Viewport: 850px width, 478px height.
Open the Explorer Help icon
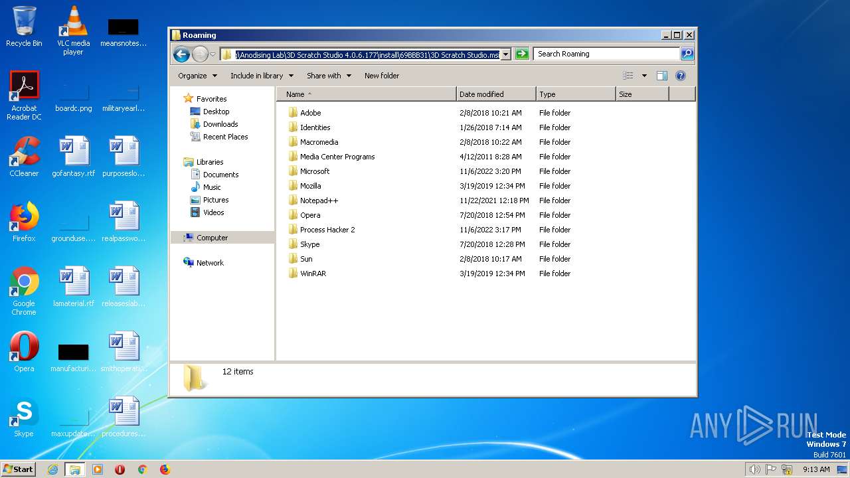681,76
